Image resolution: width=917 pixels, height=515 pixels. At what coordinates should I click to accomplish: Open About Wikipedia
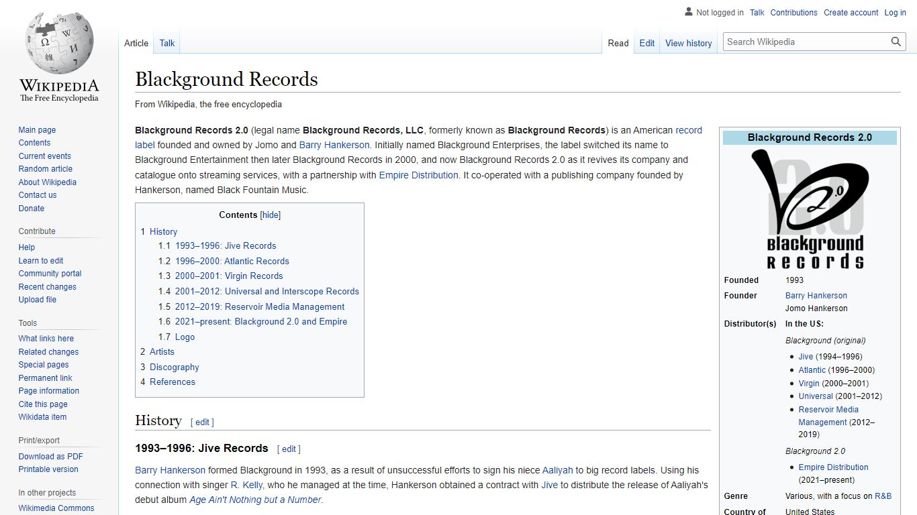pos(47,182)
